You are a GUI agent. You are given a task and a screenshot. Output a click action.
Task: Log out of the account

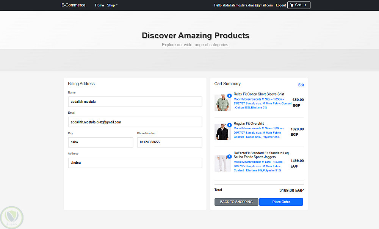coord(281,5)
